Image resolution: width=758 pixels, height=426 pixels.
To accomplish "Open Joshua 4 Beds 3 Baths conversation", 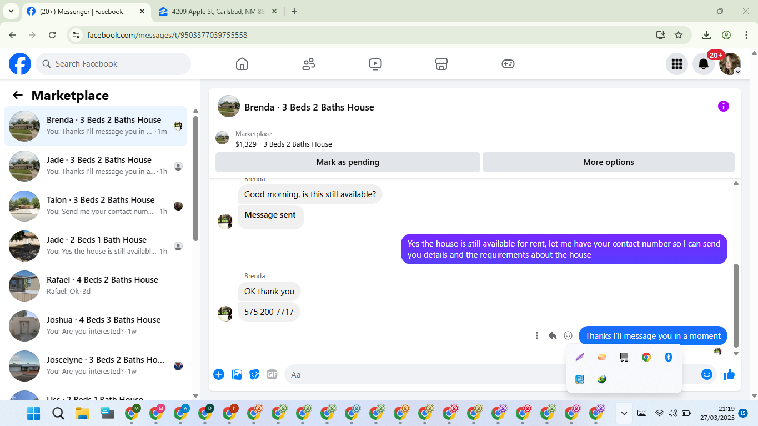I will pos(96,326).
